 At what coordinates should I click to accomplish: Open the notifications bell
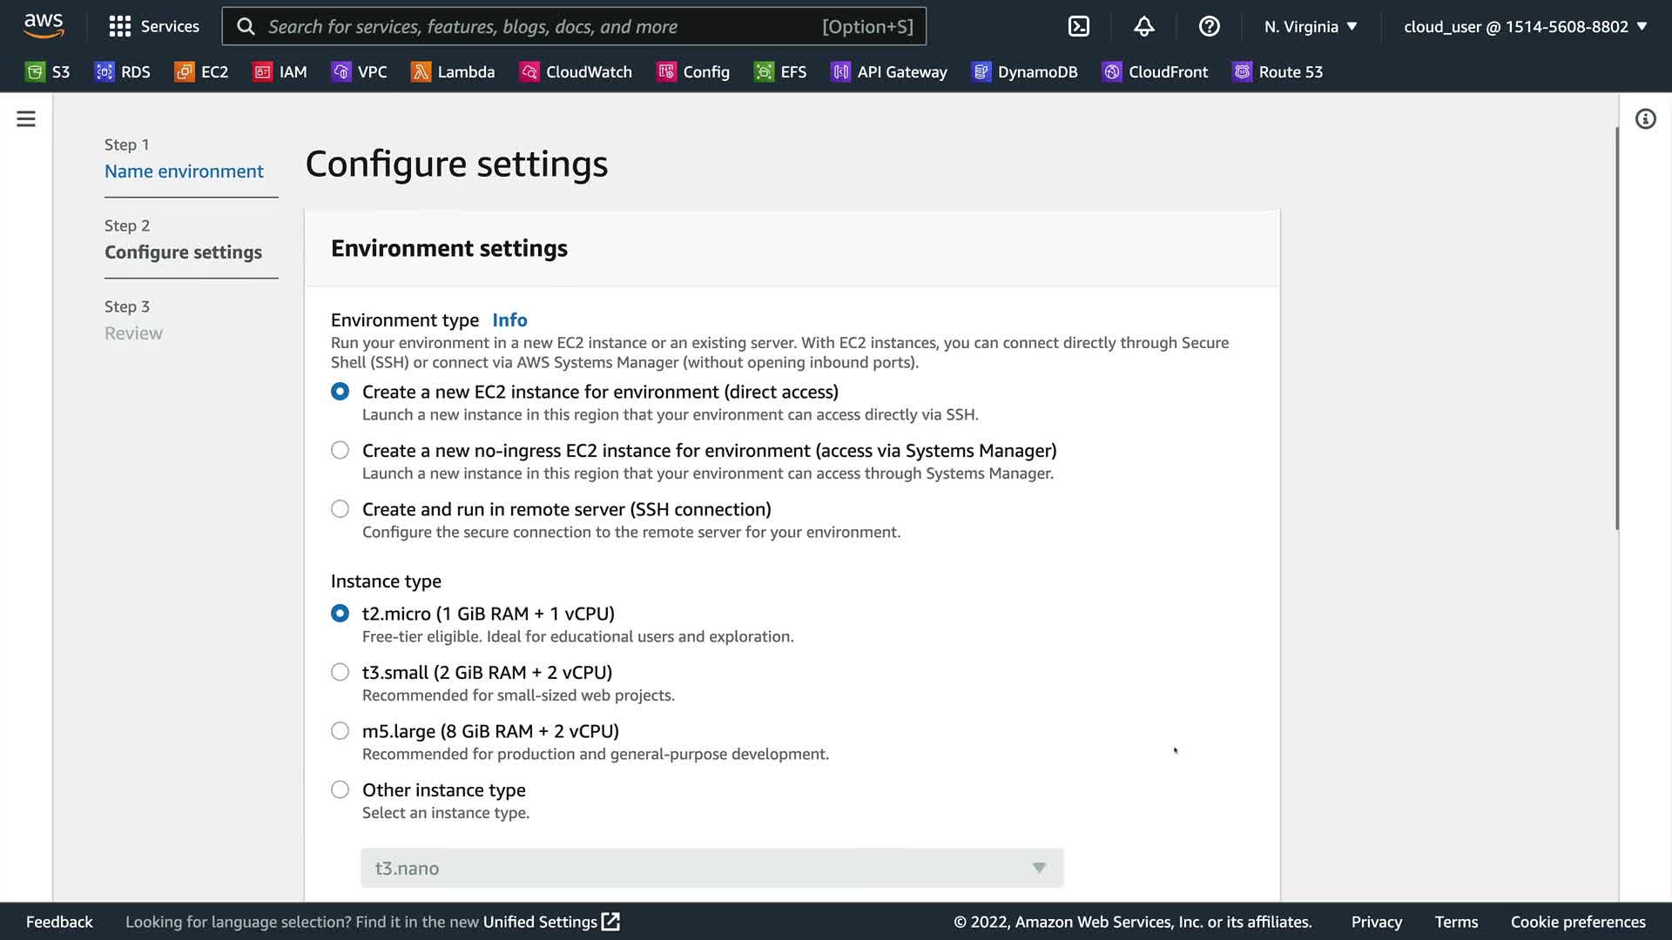click(x=1143, y=26)
